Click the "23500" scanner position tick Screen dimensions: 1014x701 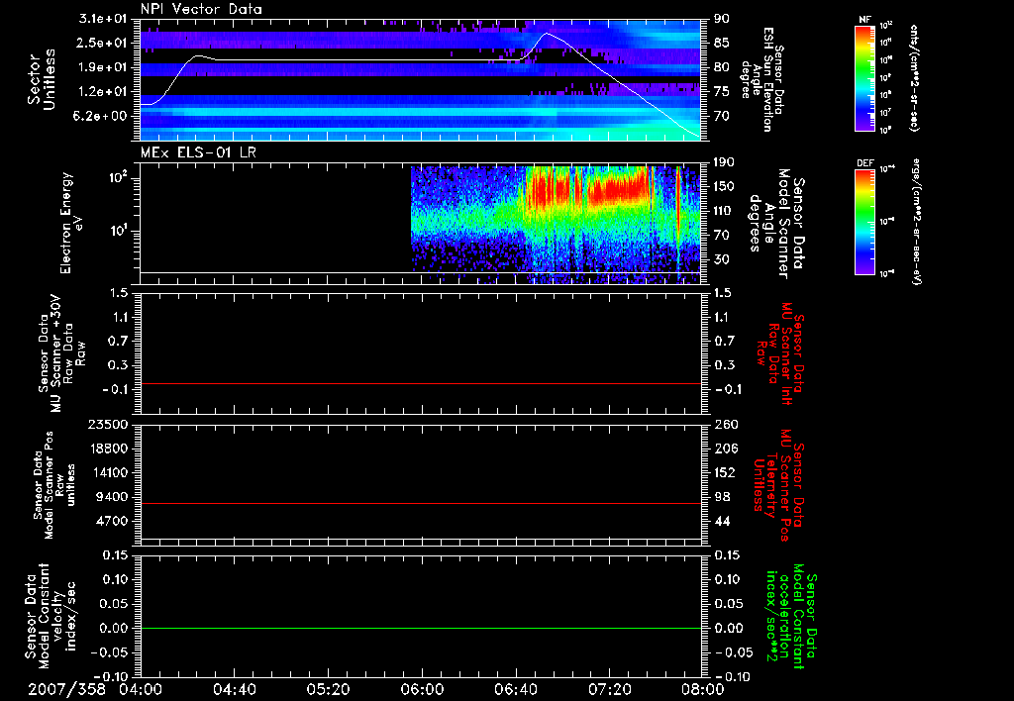108,424
